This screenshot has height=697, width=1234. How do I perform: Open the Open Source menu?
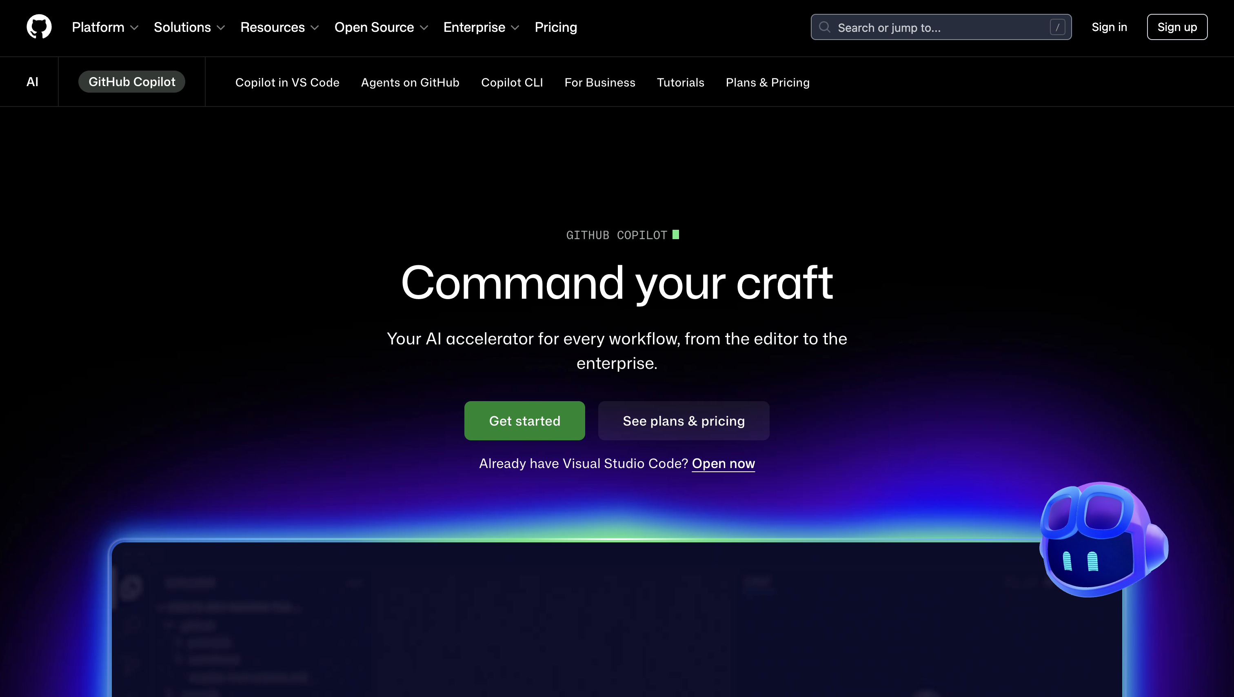point(381,27)
